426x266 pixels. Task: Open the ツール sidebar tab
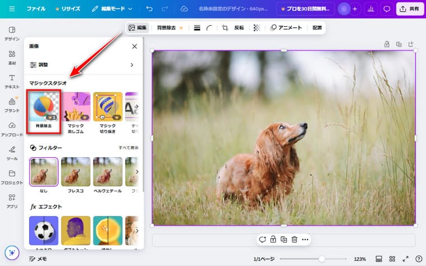click(12, 153)
